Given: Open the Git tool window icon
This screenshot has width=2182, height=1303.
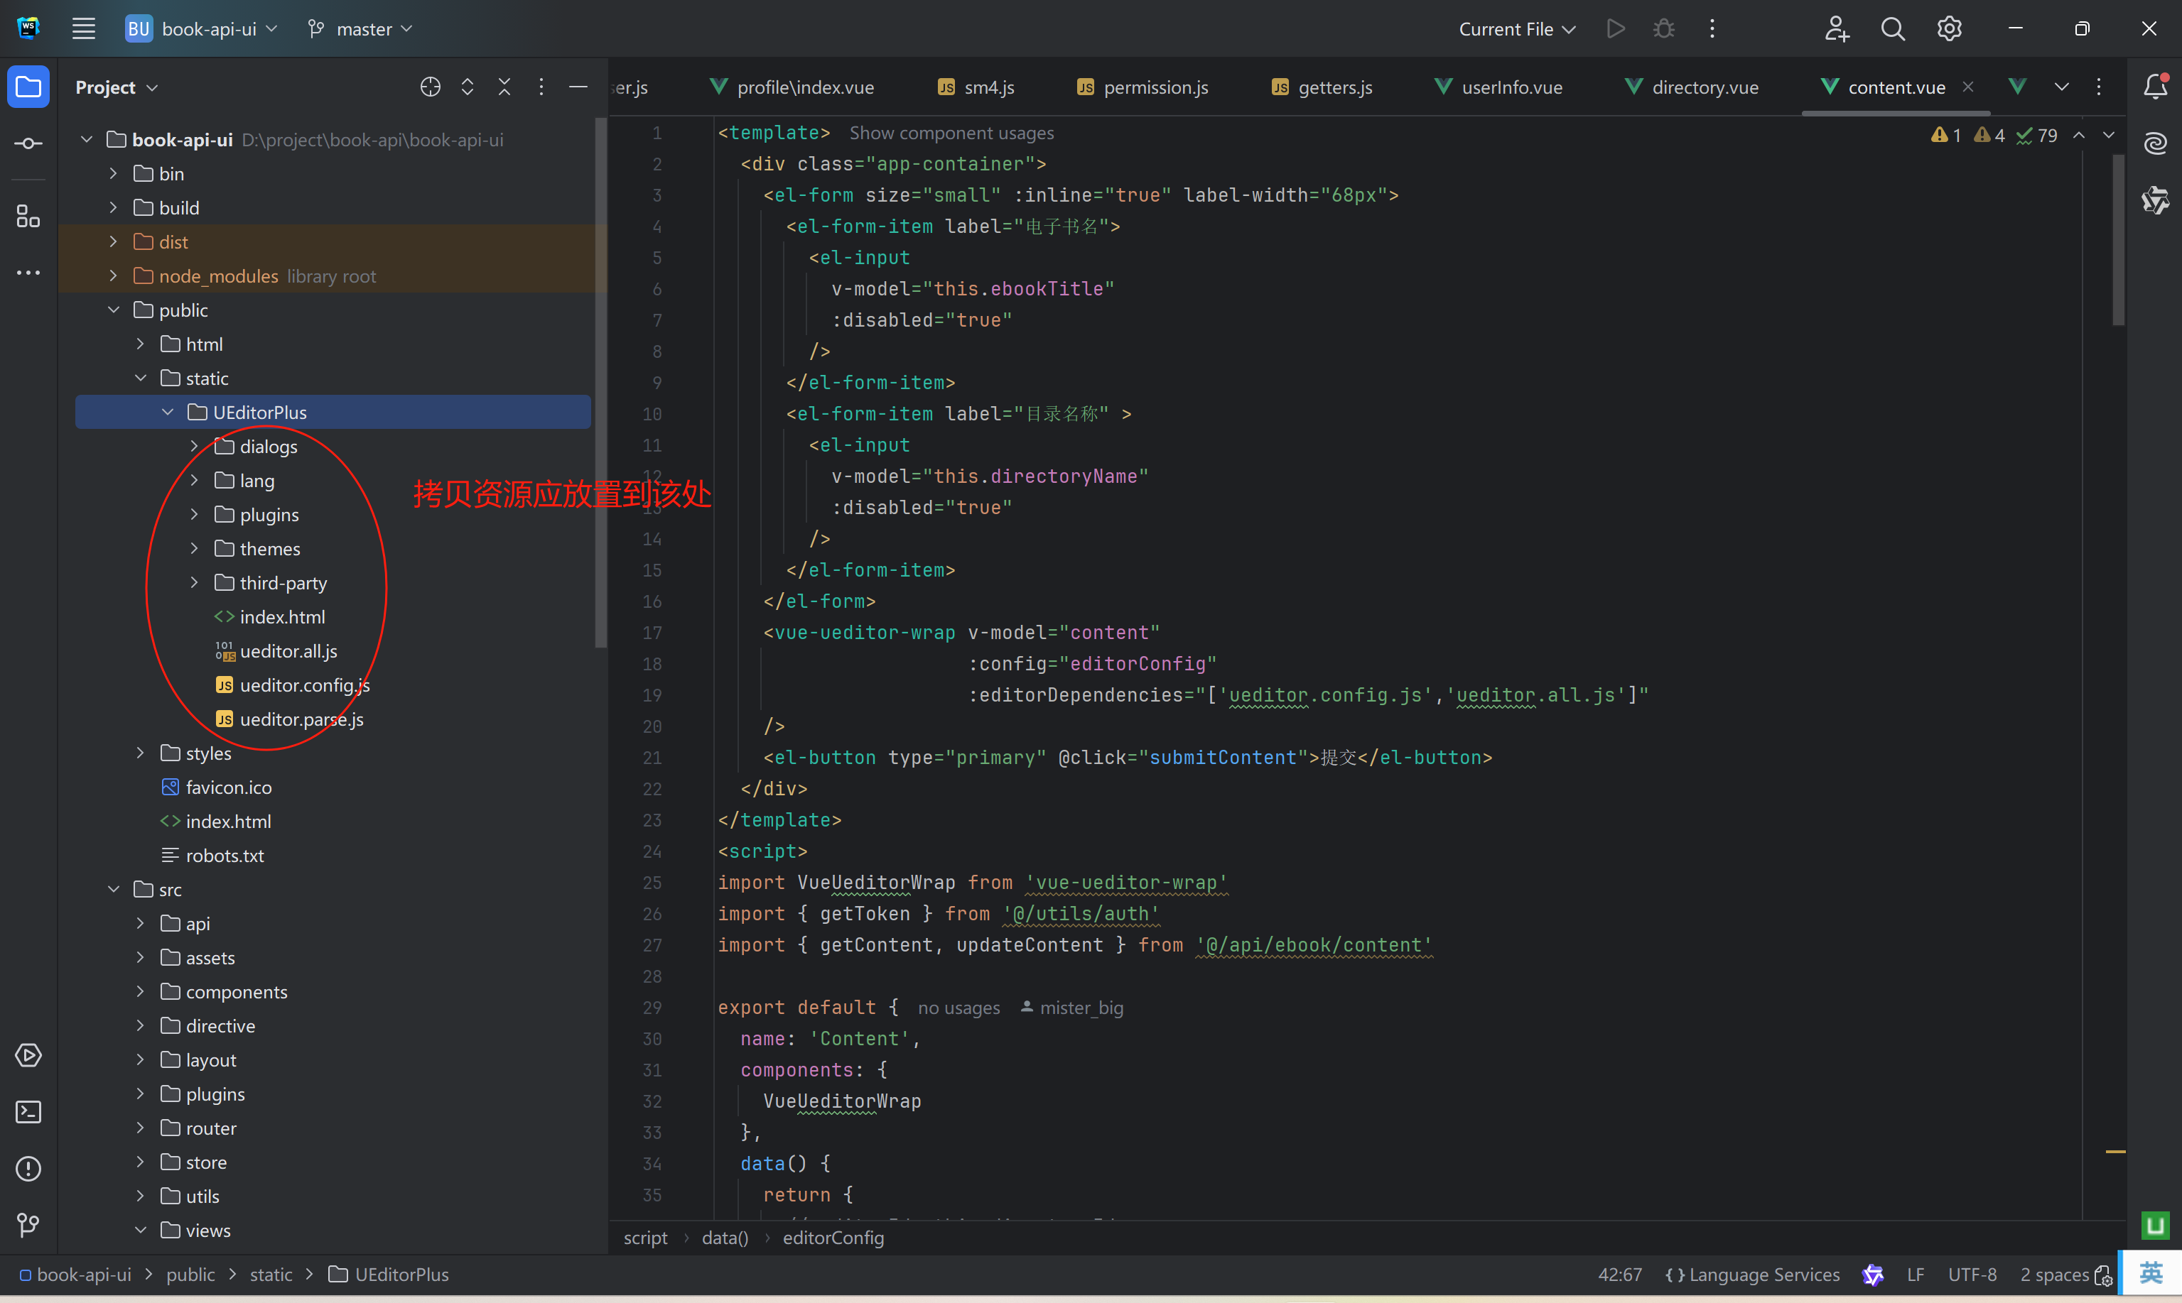Looking at the screenshot, I should (28, 1225).
